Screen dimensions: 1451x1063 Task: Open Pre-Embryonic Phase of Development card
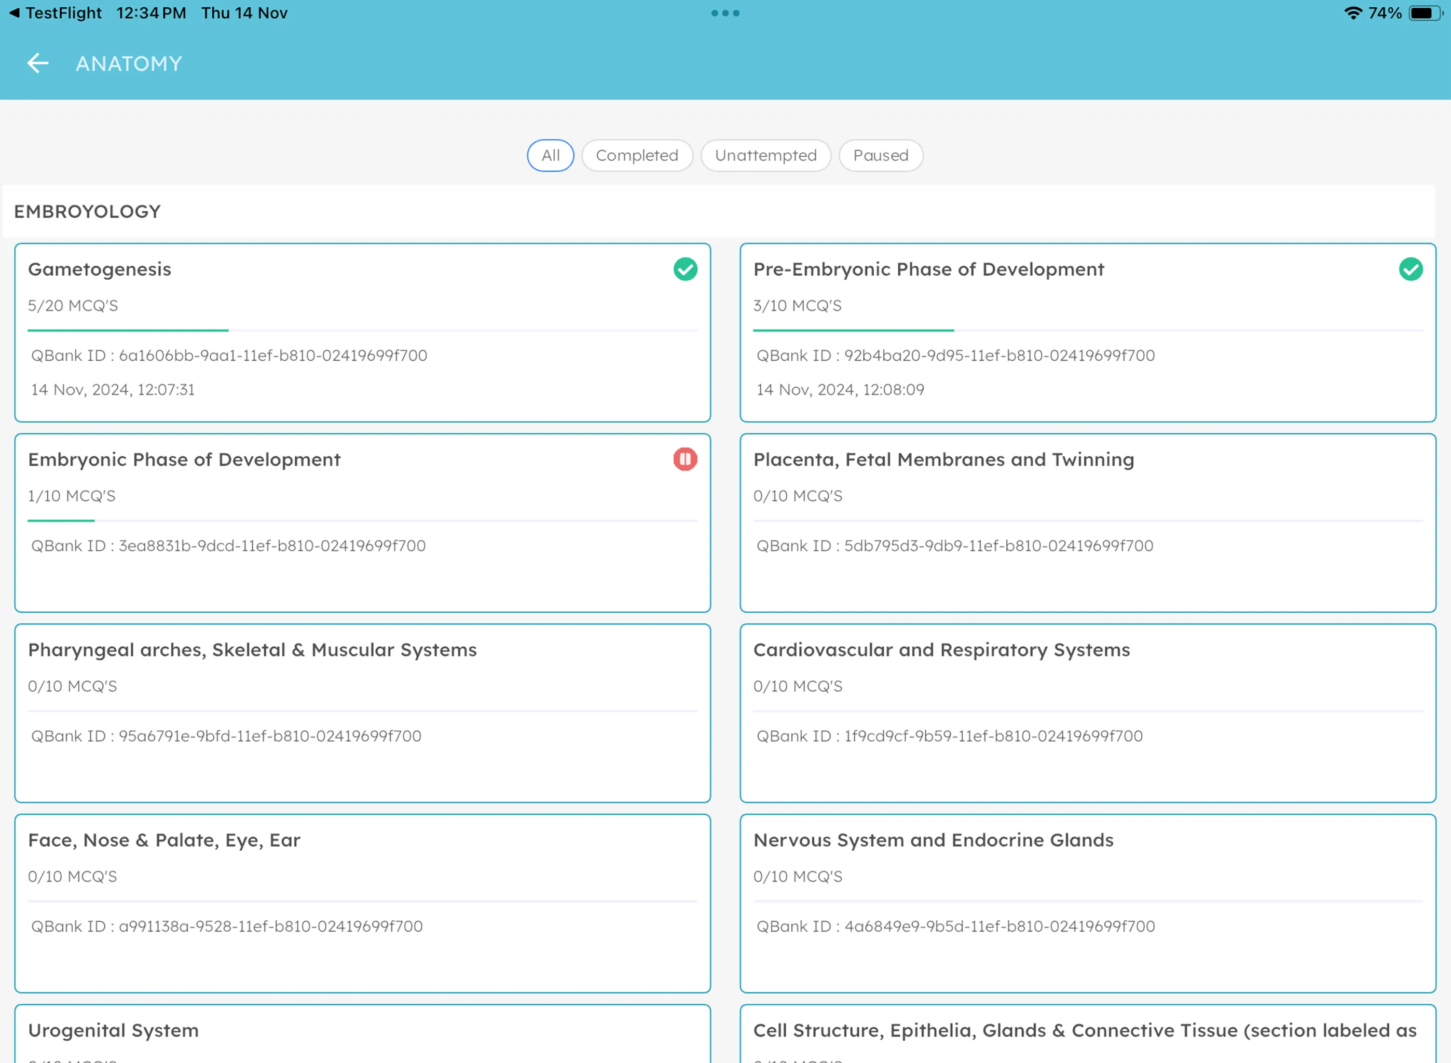[x=1088, y=333]
